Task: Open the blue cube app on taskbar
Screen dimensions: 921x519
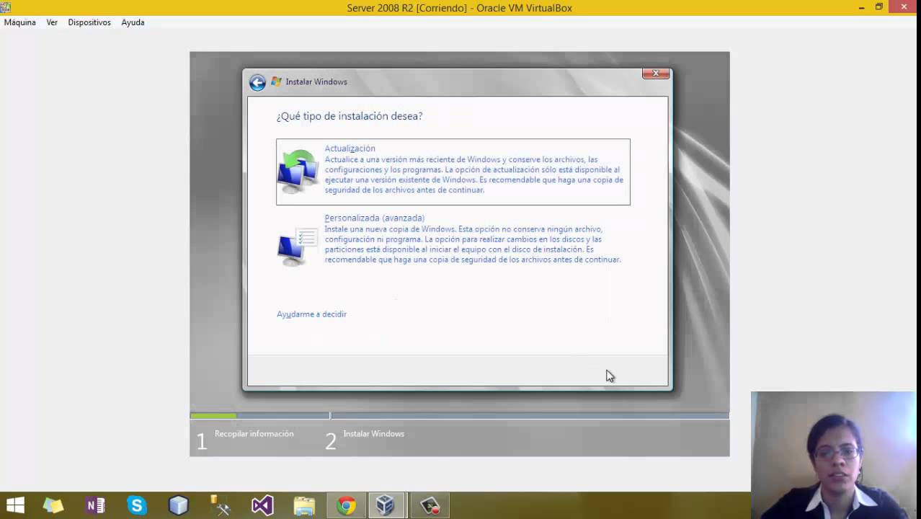Action: pos(179,505)
